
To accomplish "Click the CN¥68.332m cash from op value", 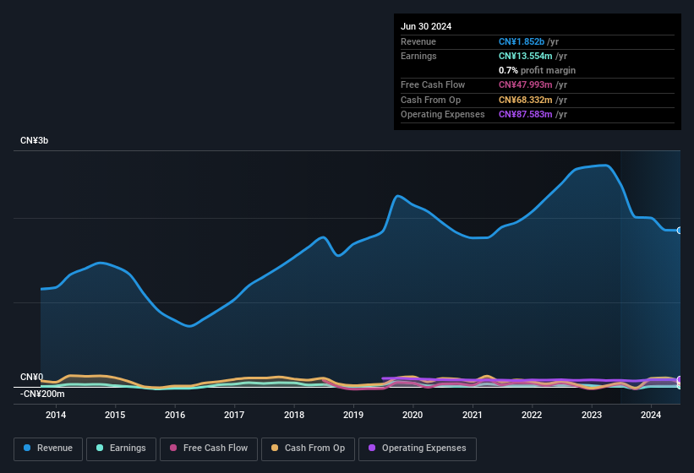I will pos(526,100).
